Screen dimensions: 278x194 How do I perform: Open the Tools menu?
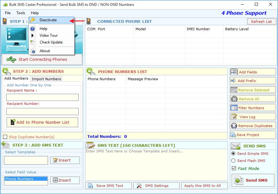[x=21, y=13]
